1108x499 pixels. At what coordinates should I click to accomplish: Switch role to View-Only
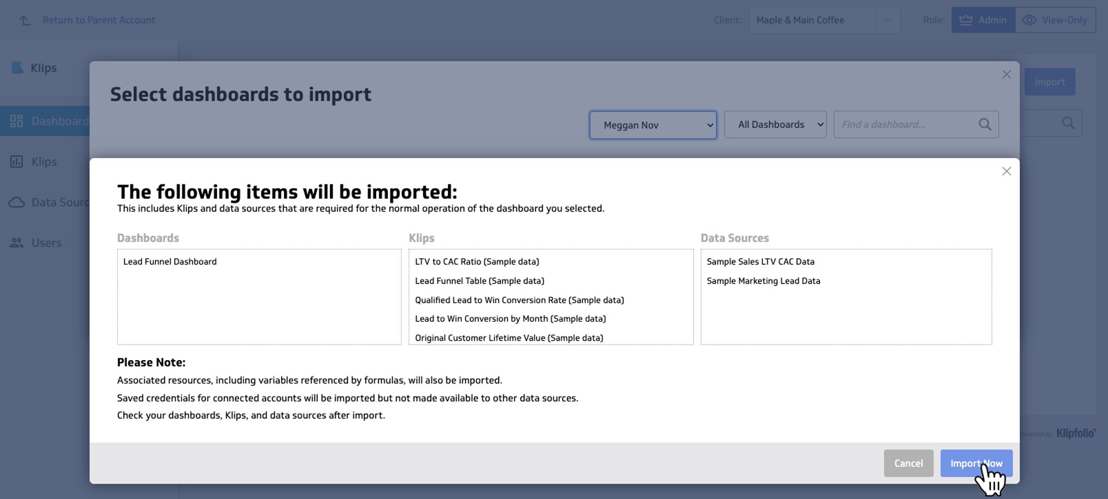(x=1055, y=20)
